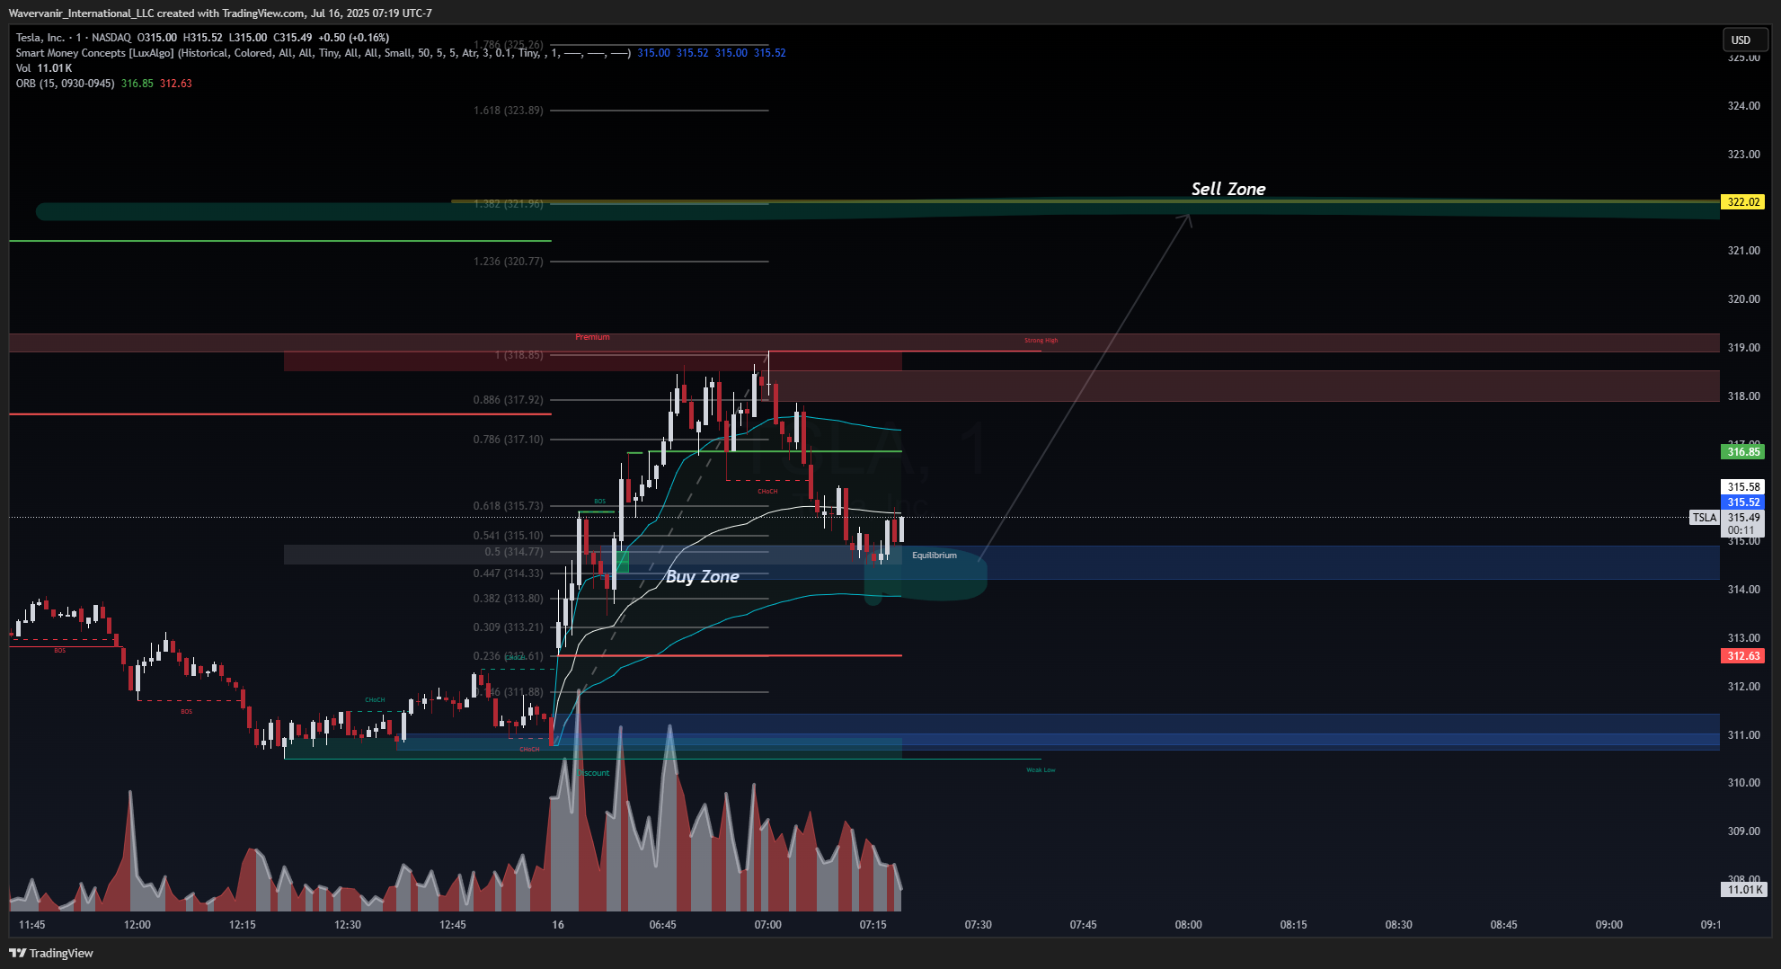The width and height of the screenshot is (1781, 969).
Task: Click the 12:45 time axis label
Action: [x=453, y=925]
